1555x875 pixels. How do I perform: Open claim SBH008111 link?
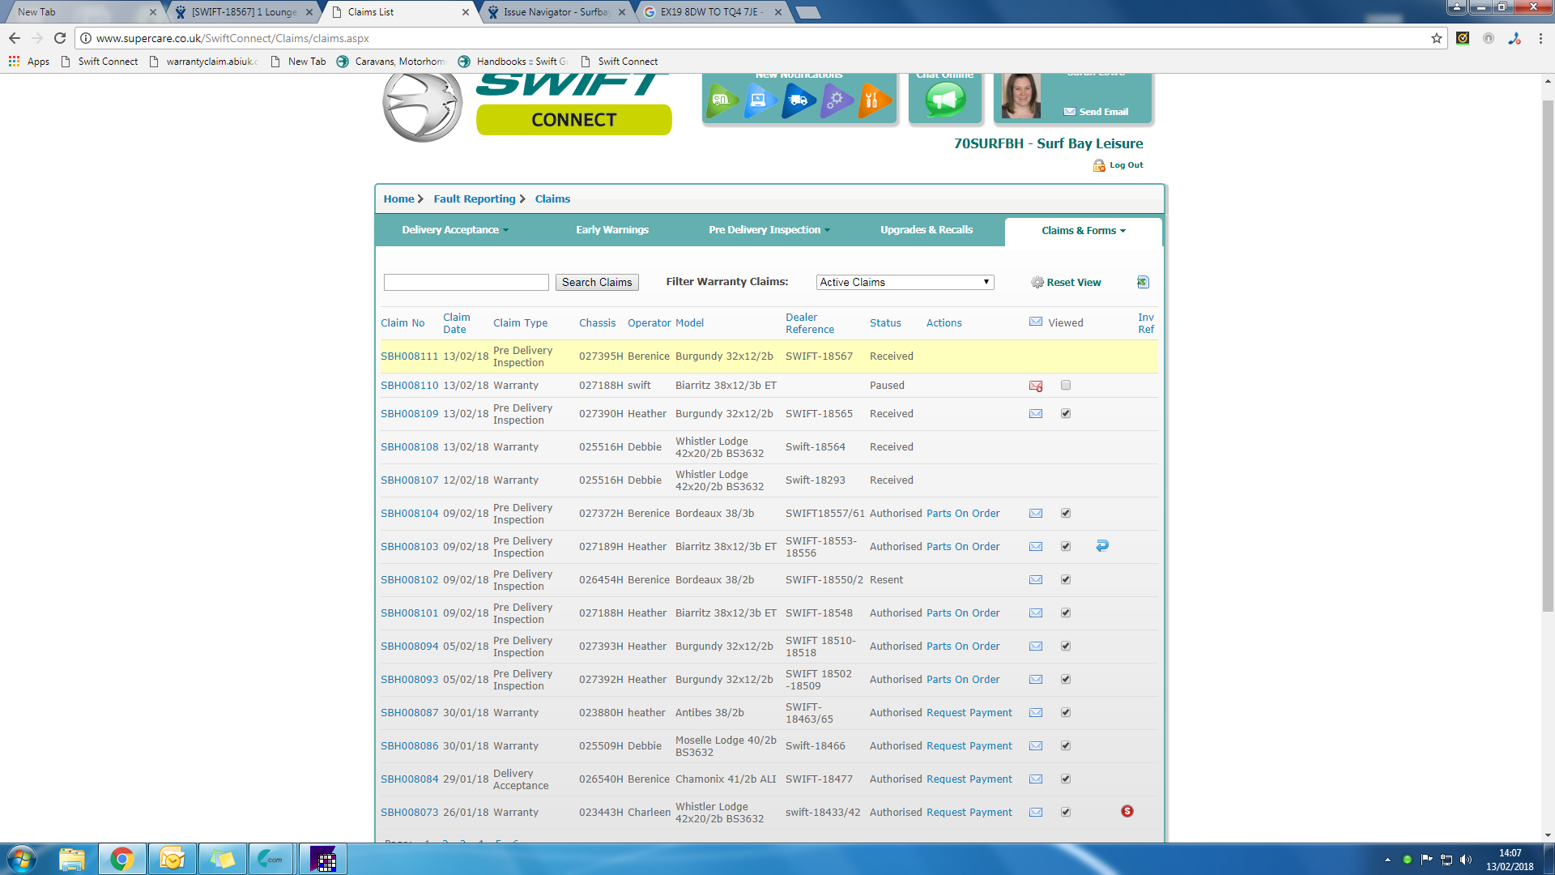pos(409,356)
